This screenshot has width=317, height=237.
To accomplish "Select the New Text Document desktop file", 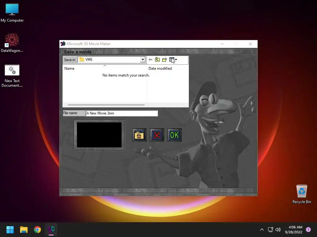I will point(12,76).
